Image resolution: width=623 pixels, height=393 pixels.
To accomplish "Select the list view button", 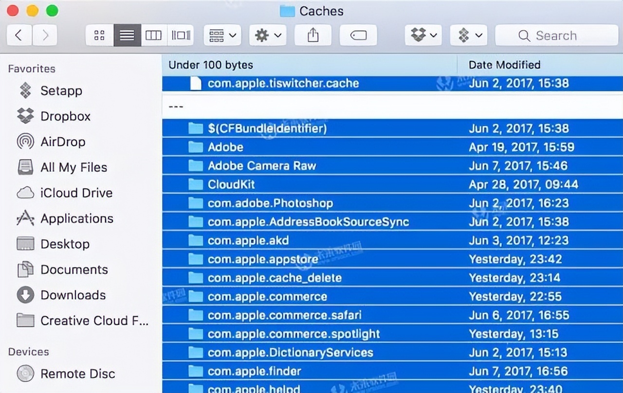I will pos(127,36).
